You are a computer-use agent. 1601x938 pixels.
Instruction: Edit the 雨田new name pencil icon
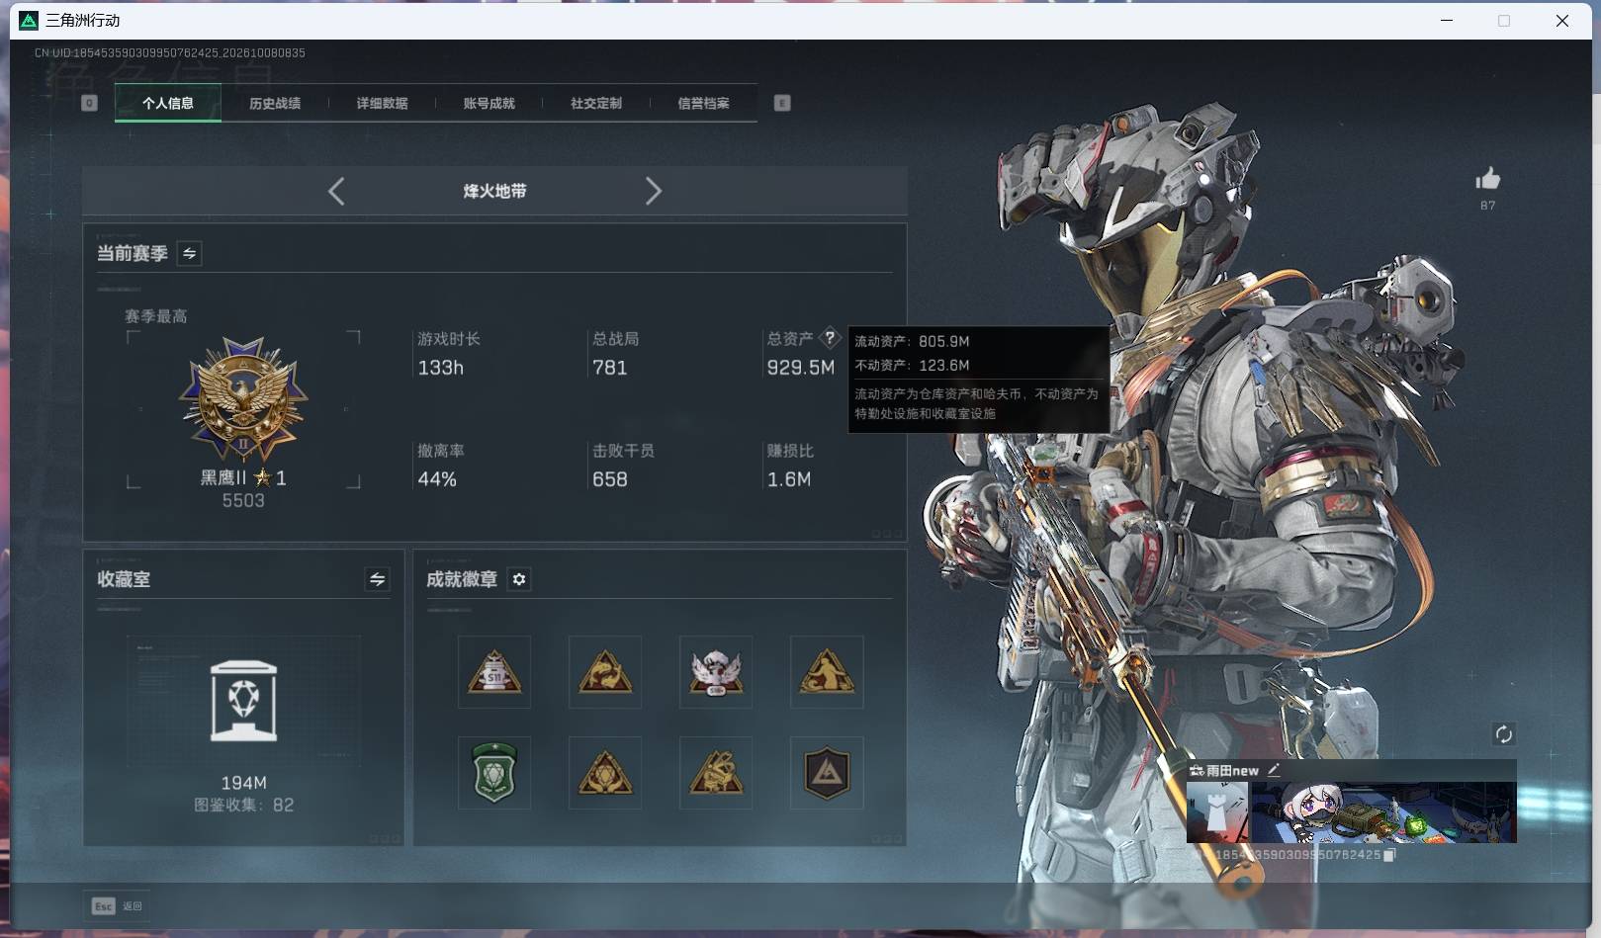pos(1274,769)
